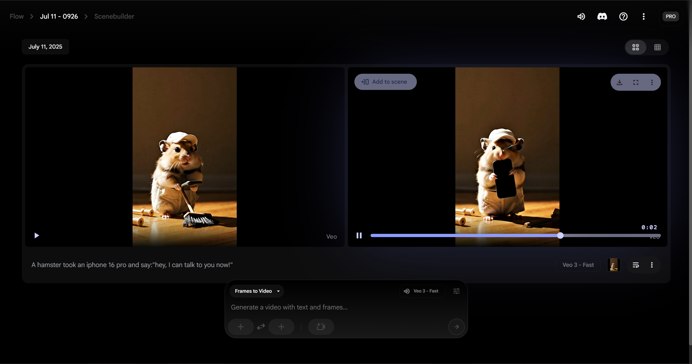Click the swap frames arrows icon

pyautogui.click(x=261, y=327)
